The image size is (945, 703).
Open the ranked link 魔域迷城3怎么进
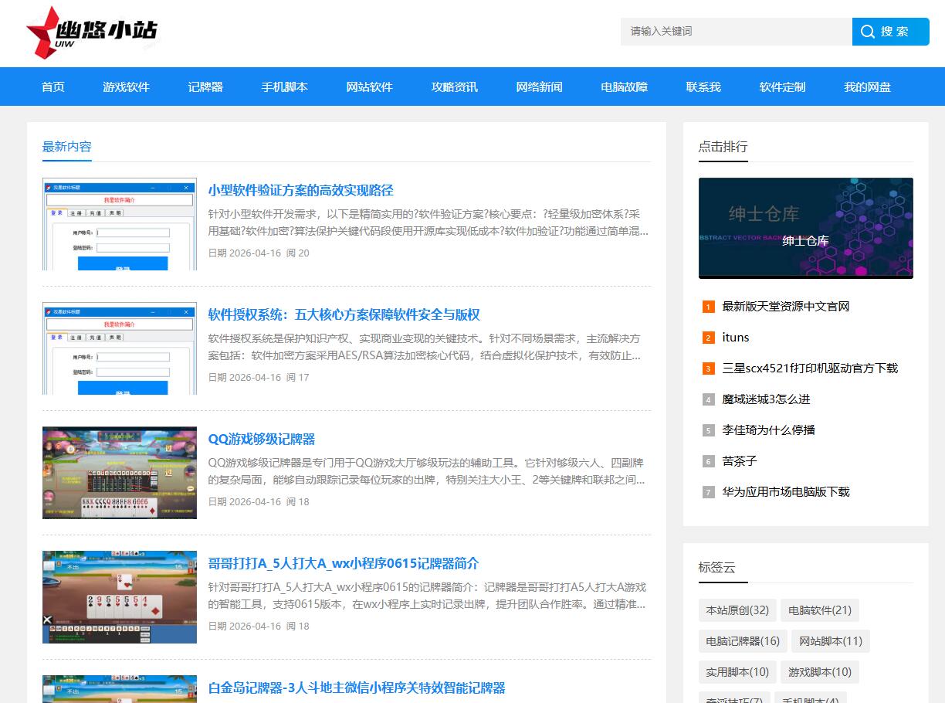(766, 399)
